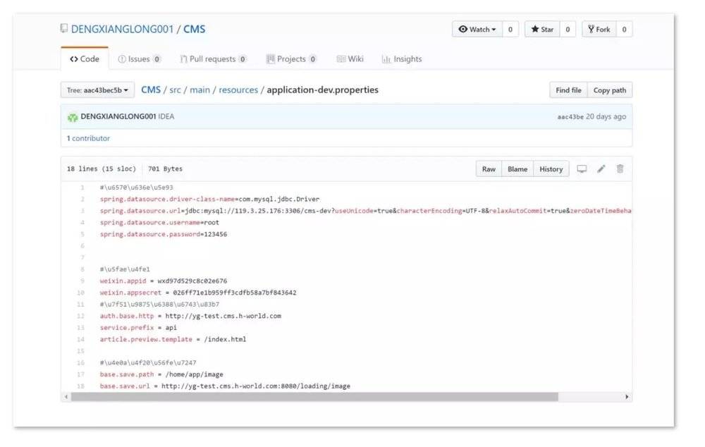Switch to the Code tab
Image resolution: width=705 pixels, height=447 pixels.
(85, 59)
